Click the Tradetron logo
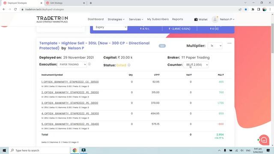 coord(52,19)
